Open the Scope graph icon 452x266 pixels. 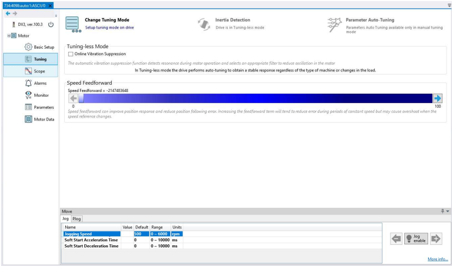[28, 71]
